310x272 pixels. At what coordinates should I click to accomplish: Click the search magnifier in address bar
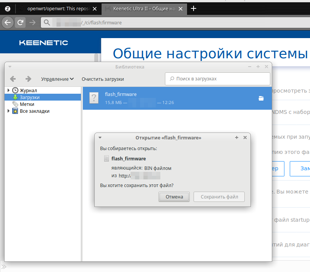[x=47, y=22]
